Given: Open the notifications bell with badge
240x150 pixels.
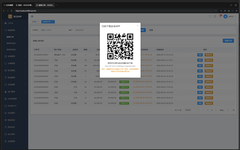Looking at the screenshot, I should tap(220, 16).
